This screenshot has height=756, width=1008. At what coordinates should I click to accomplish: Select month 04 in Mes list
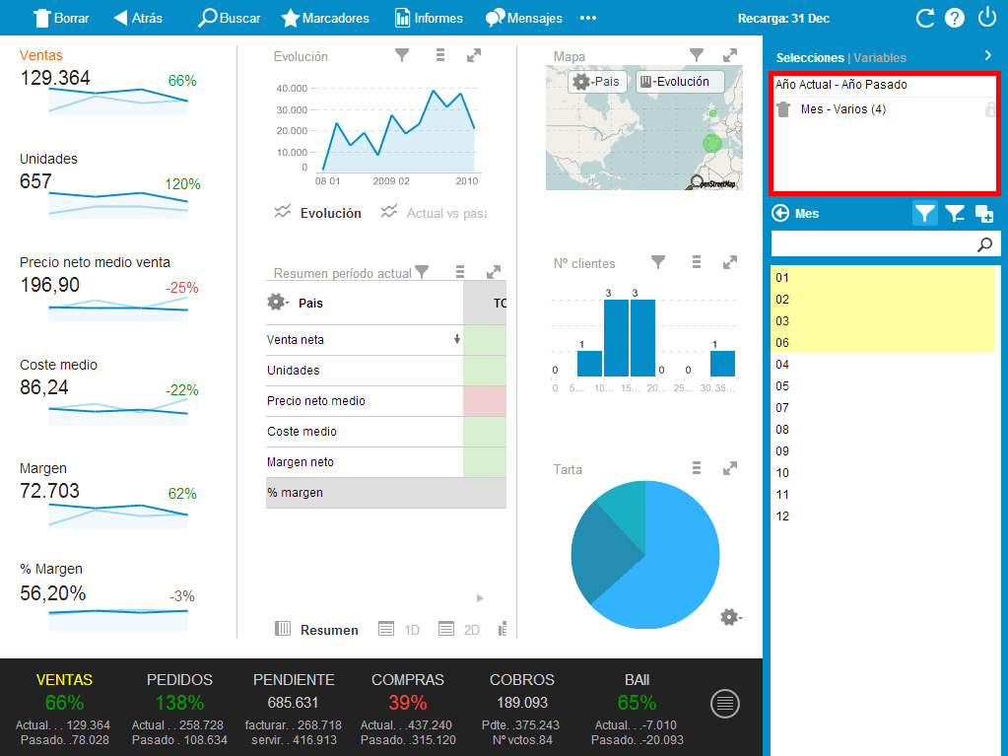click(x=782, y=365)
